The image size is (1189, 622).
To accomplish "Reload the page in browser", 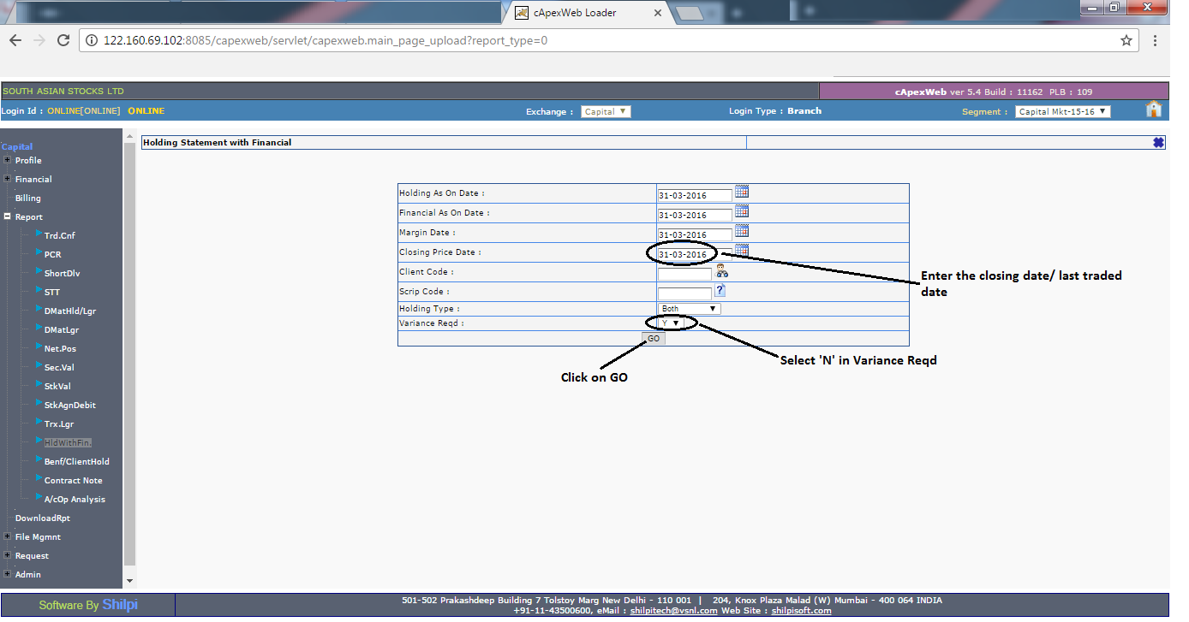I will [63, 40].
